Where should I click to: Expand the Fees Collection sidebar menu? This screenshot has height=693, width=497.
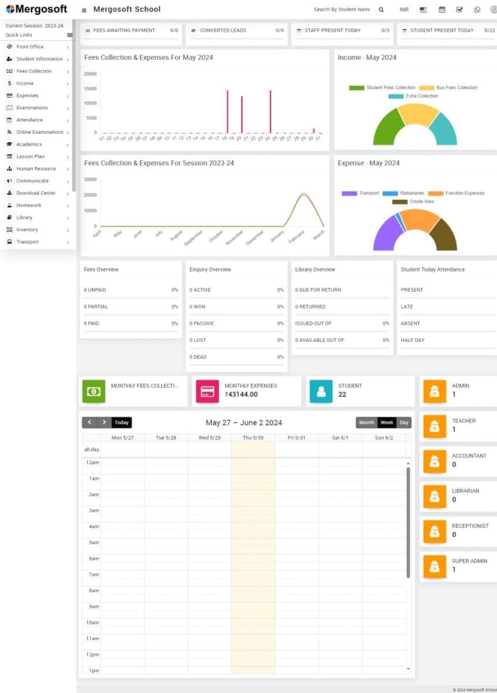point(34,71)
